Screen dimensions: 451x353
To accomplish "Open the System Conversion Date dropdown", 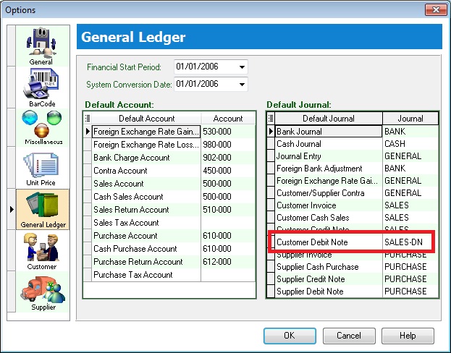I will click(x=242, y=85).
